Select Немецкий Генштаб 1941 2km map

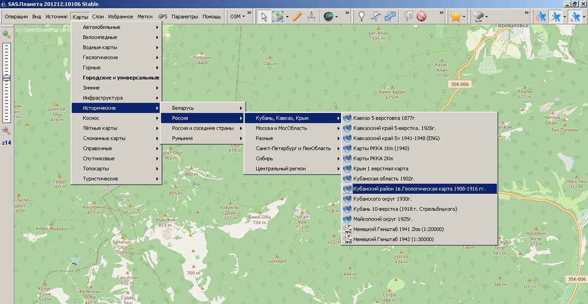(419, 229)
